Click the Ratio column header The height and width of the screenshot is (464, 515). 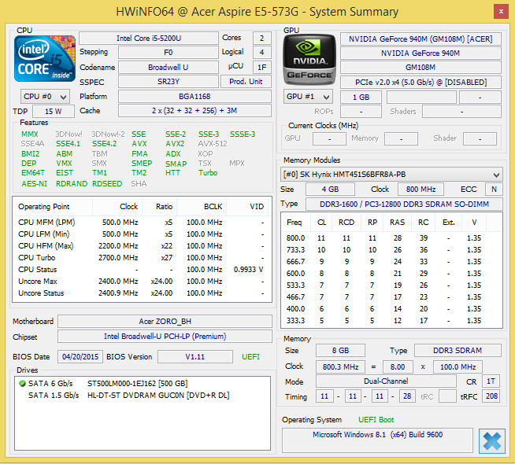pos(160,207)
